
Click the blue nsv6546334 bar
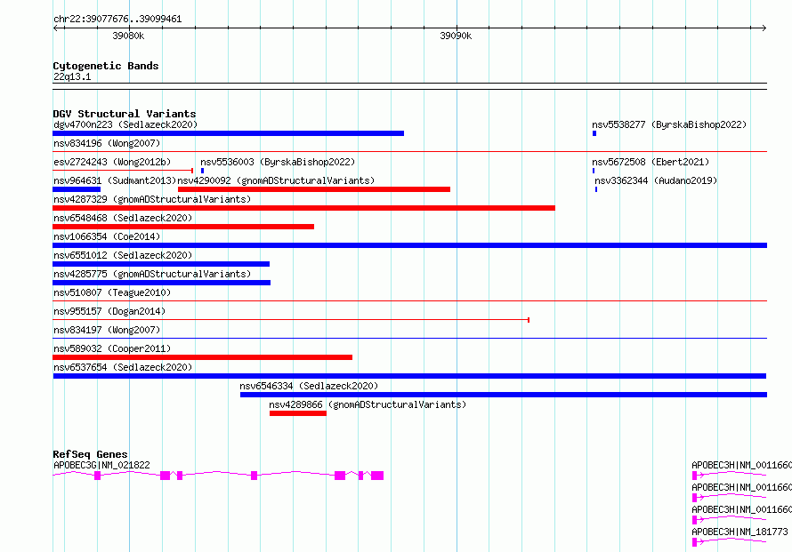pos(504,395)
